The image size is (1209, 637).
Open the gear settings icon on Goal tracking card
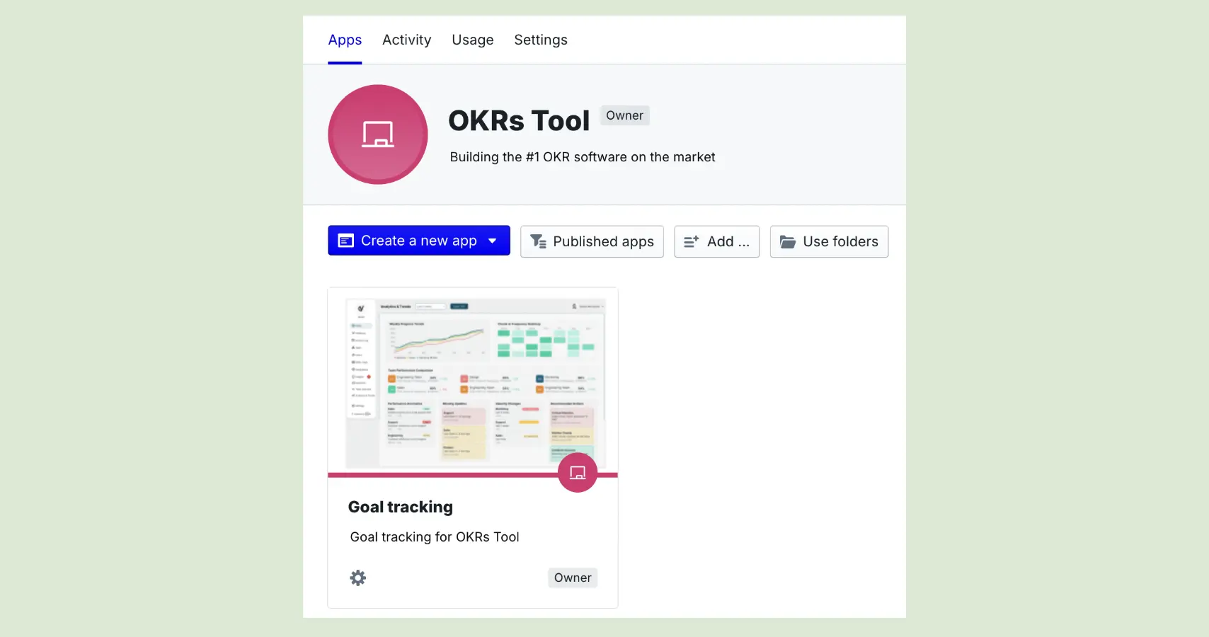(357, 578)
